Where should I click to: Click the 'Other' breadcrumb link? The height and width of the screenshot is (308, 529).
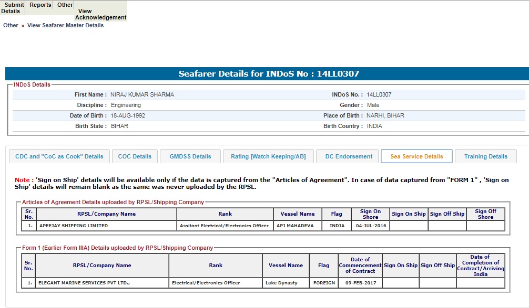click(x=11, y=25)
